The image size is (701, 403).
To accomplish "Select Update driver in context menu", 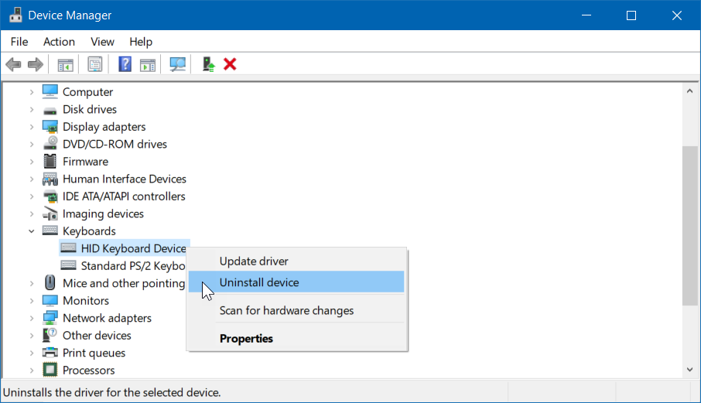I will 254,261.
